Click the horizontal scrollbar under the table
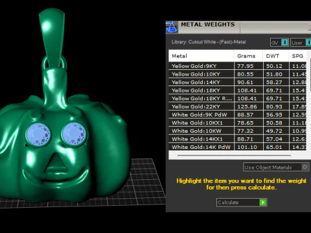This screenshot has width=311, height=233. point(234,155)
